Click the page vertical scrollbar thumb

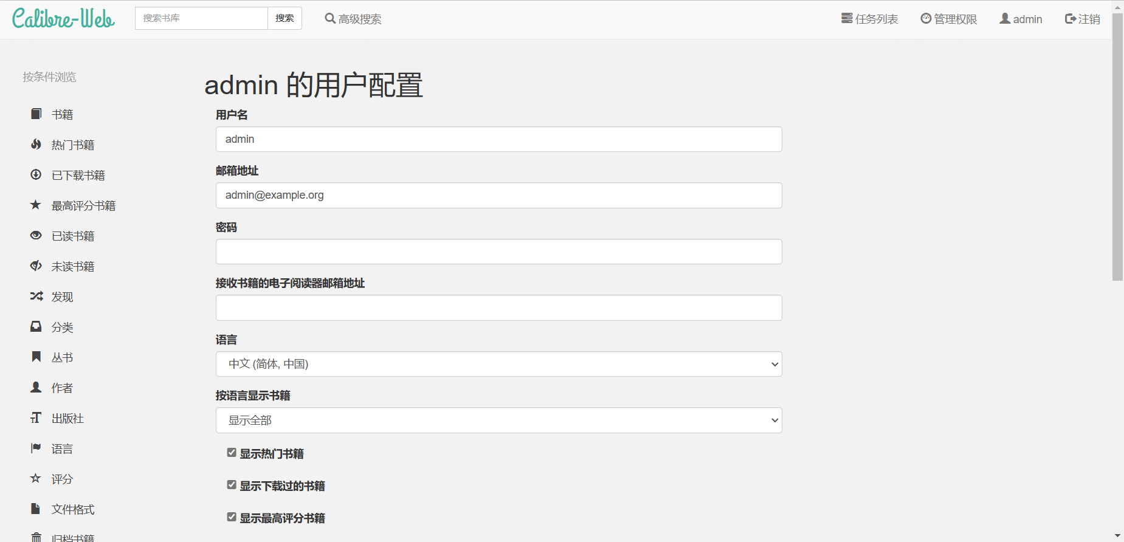1117,146
